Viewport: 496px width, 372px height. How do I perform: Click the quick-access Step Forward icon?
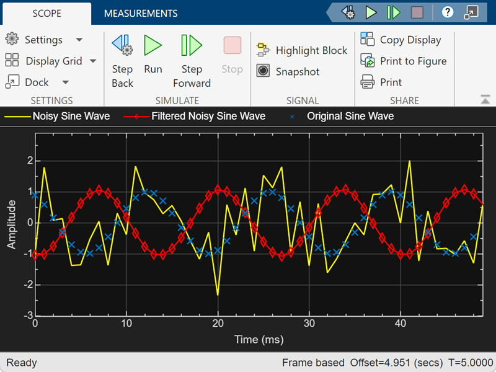[393, 12]
